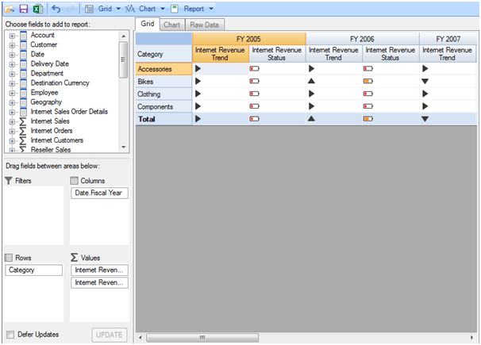The image size is (481, 345).
Task: Expand the Customer field node
Action: (x=12, y=45)
